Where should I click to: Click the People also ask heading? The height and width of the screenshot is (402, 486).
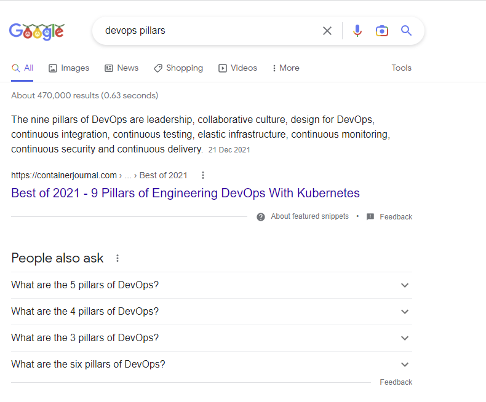click(x=57, y=258)
